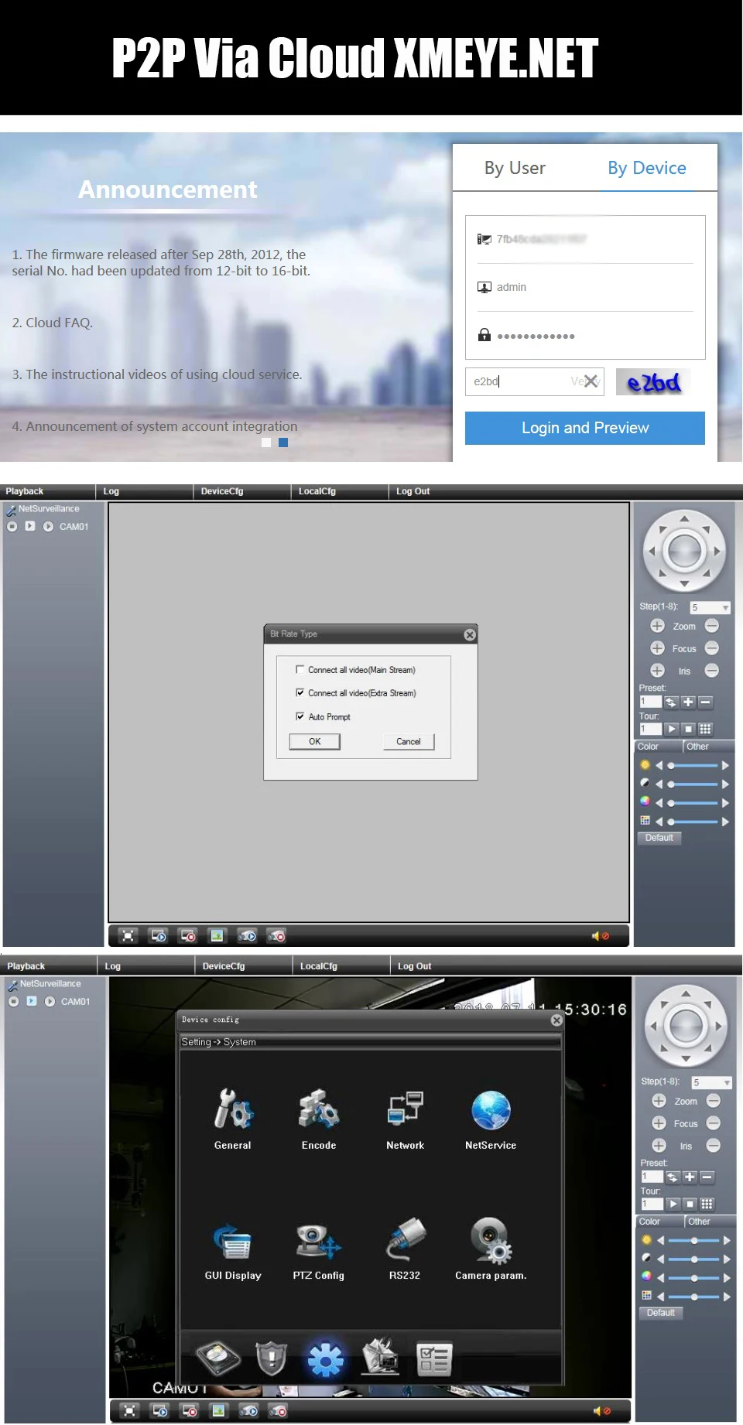
Task: Open Playback menu in the Bit Rate Type window
Action: 25,491
